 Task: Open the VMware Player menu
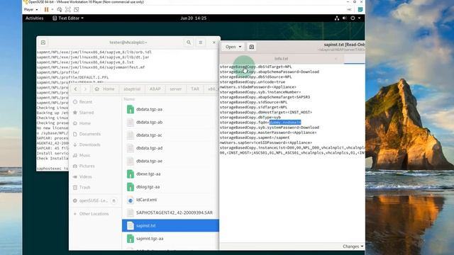coord(31,9)
